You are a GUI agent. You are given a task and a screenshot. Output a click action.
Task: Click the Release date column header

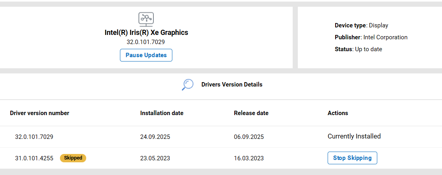(x=251, y=113)
